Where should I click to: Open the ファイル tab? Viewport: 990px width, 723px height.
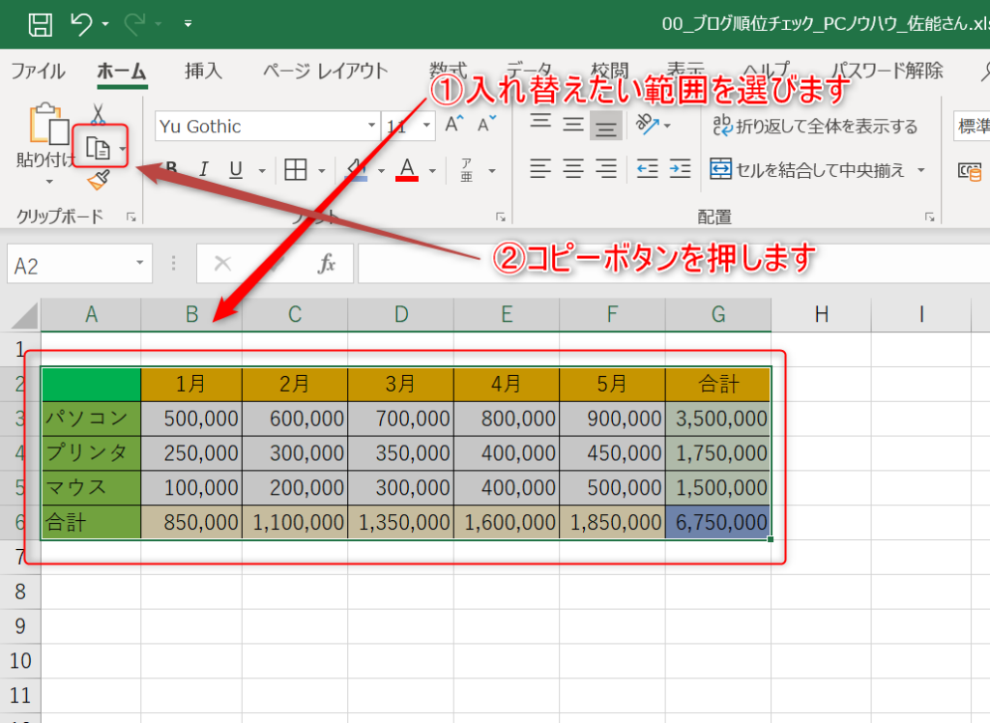tap(38, 71)
